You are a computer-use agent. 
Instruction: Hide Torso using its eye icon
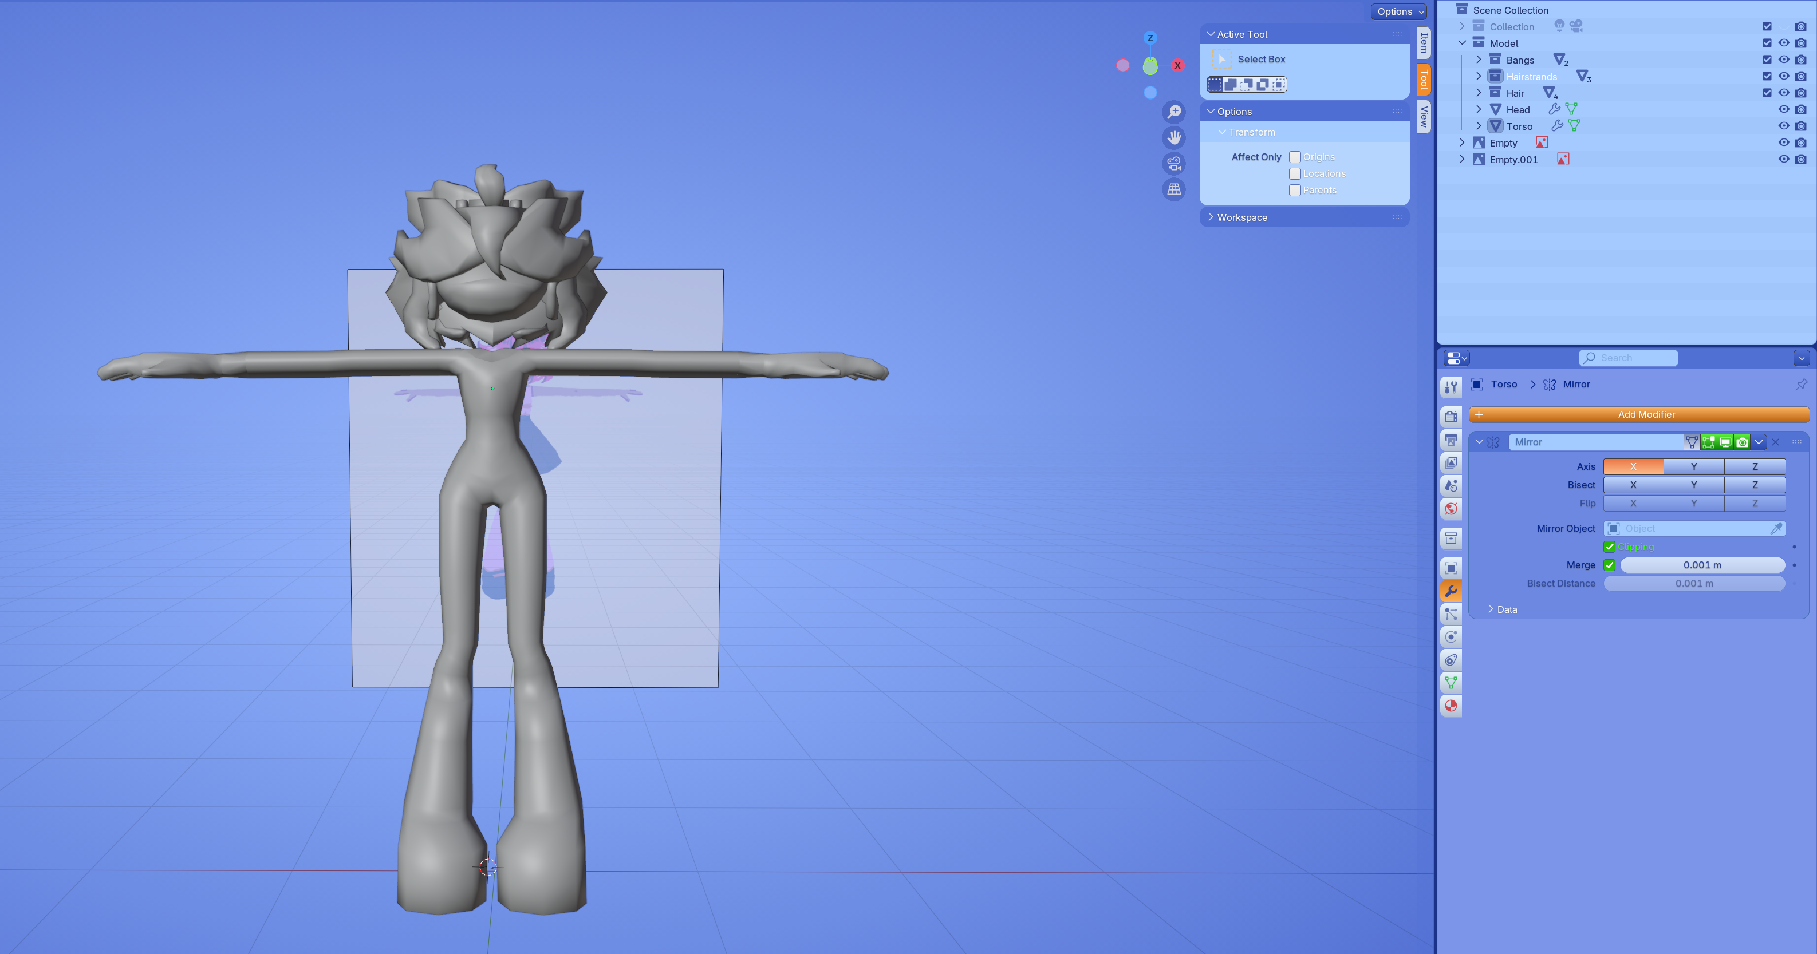(x=1783, y=126)
